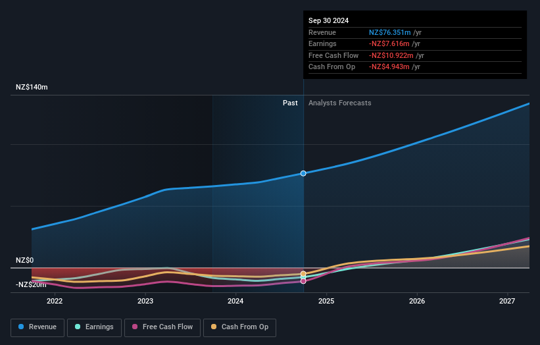This screenshot has width=540, height=345.
Task: Click the Sep 30 2024 tooltip date
Action: coord(329,20)
